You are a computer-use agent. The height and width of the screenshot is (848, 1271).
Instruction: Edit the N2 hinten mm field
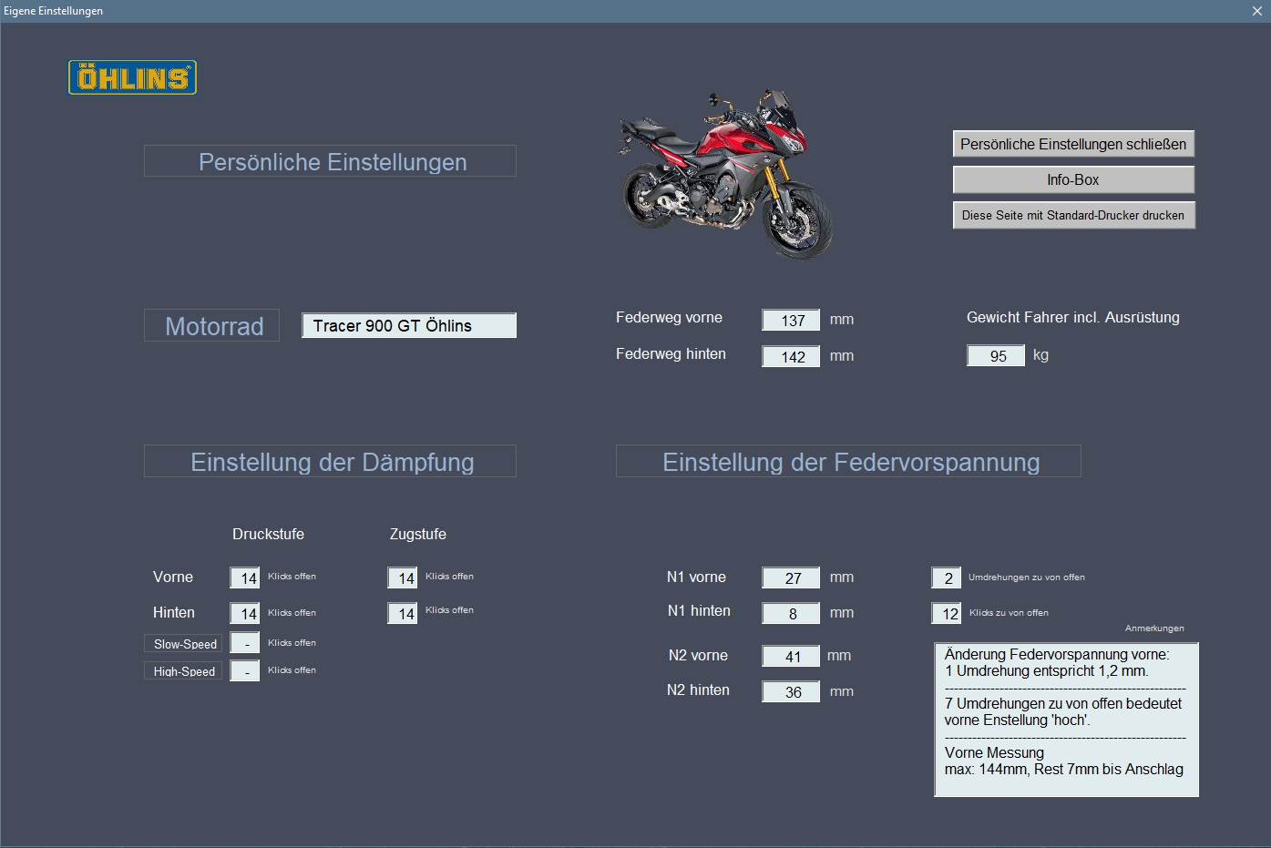click(791, 692)
